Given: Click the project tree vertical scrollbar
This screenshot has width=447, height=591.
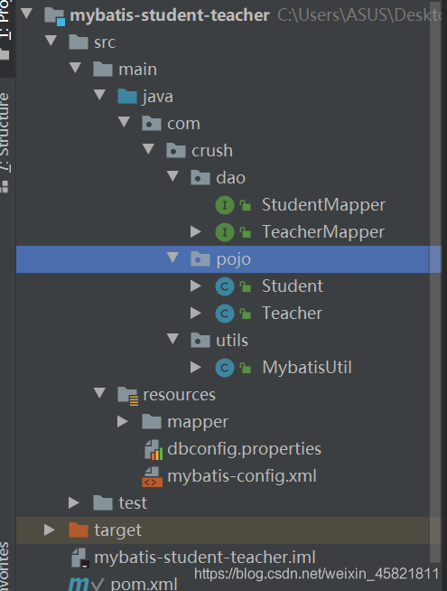Looking at the screenshot, I should coord(435,280).
